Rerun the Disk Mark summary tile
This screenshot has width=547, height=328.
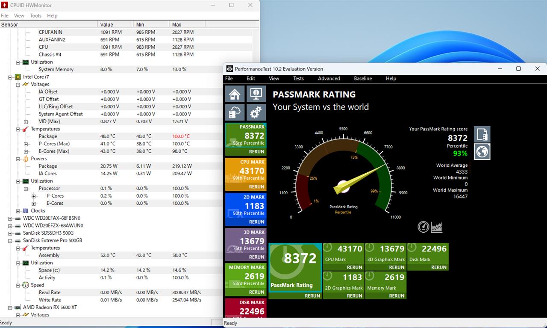[x=439, y=267]
